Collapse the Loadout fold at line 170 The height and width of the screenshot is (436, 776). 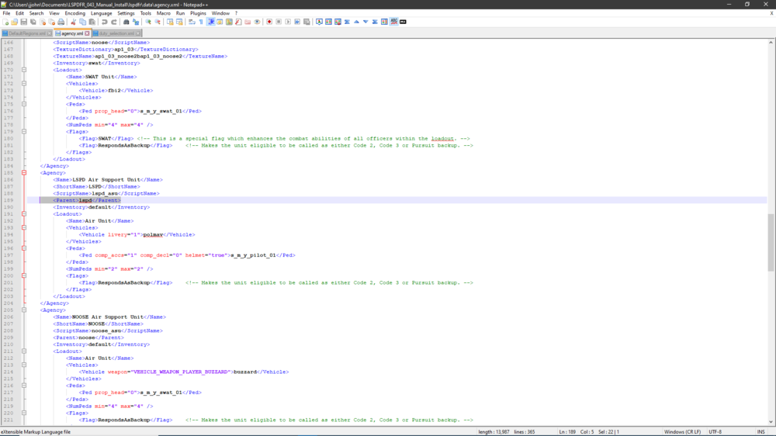tap(24, 70)
